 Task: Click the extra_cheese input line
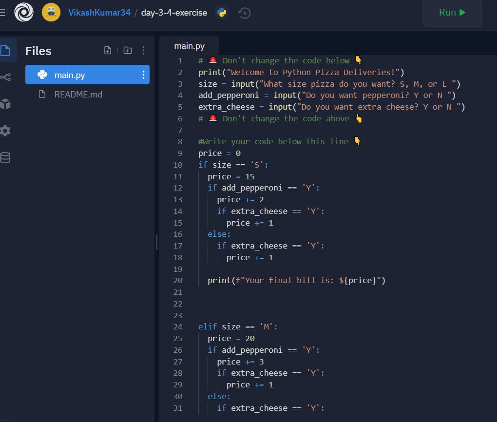coord(331,107)
